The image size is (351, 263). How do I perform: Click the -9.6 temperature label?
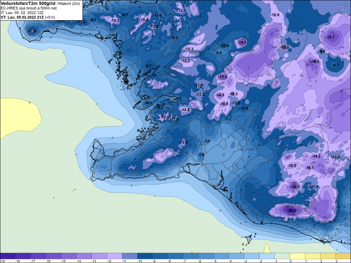pyautogui.click(x=322, y=51)
